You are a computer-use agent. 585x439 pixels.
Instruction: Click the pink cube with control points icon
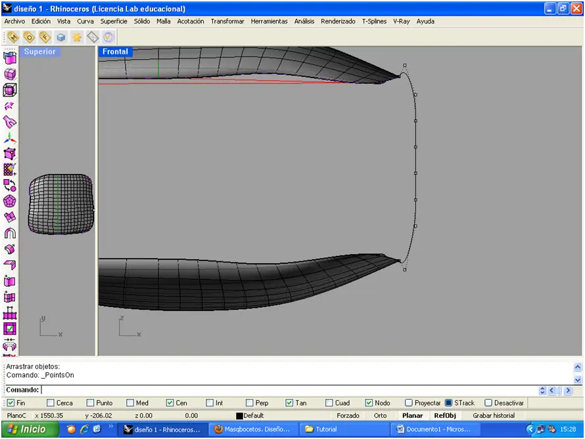(x=10, y=154)
